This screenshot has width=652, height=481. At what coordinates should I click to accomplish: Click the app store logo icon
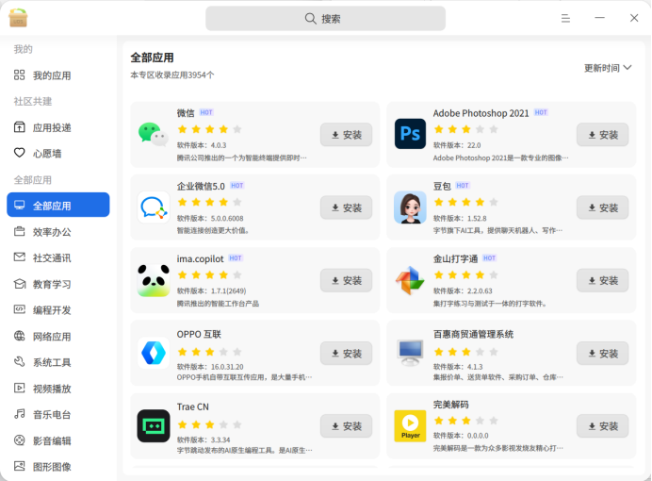tap(18, 18)
